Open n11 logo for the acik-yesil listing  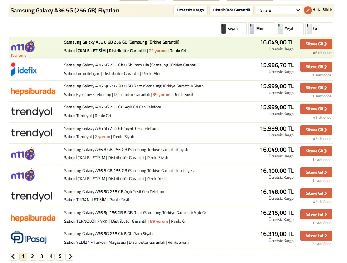tap(23, 175)
